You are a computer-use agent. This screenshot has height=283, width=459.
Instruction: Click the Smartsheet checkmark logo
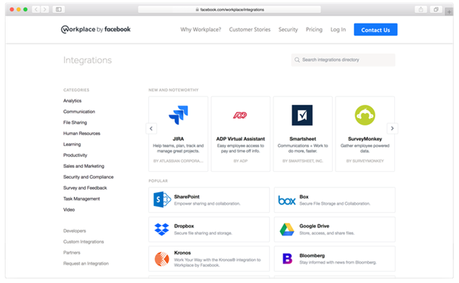tap(302, 115)
